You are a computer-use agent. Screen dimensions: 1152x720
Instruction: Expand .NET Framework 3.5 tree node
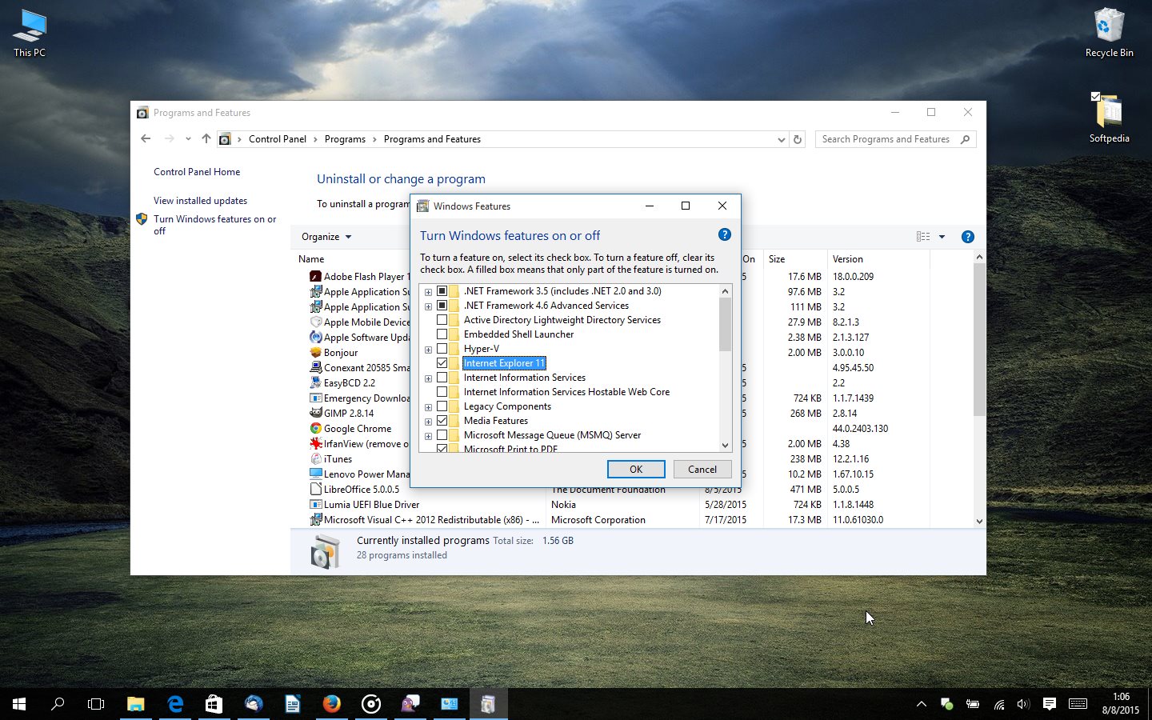click(428, 292)
